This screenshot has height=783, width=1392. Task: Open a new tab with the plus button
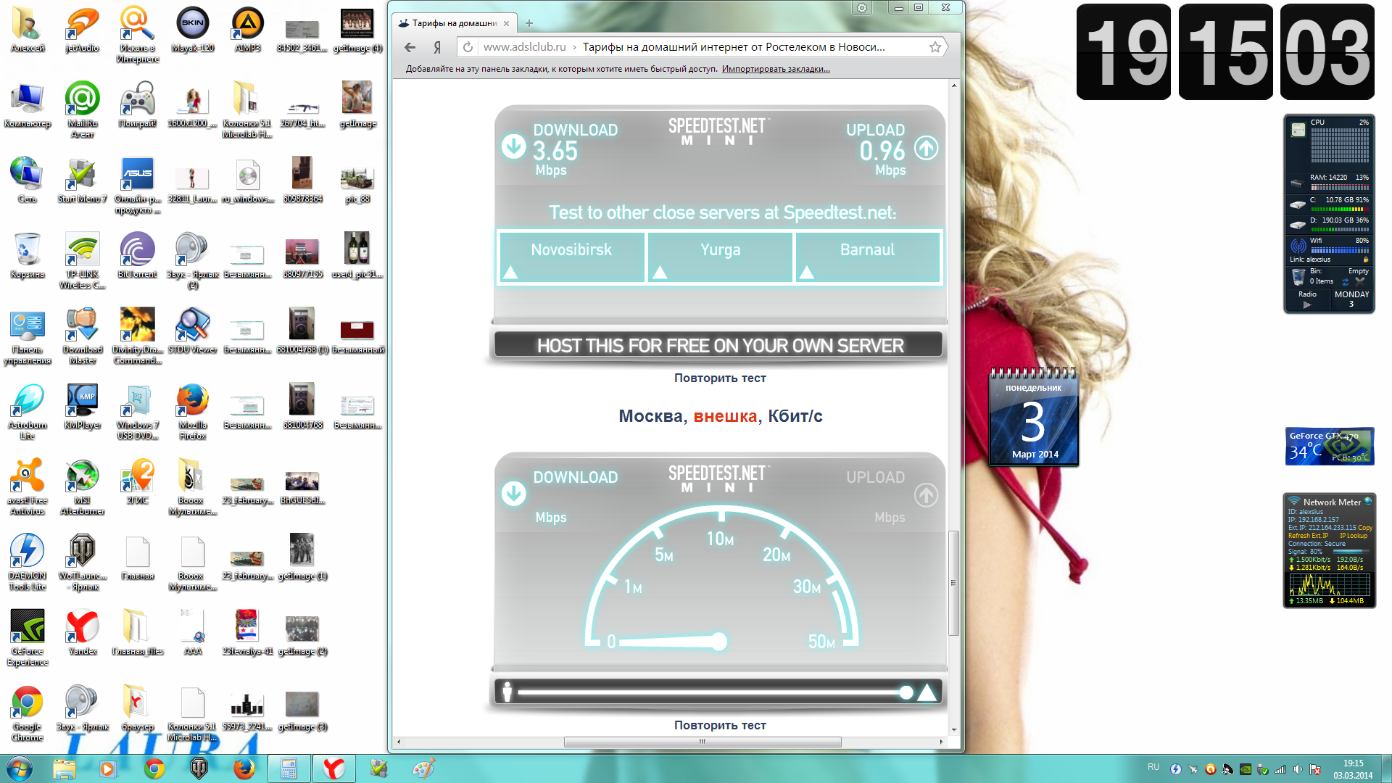point(529,23)
